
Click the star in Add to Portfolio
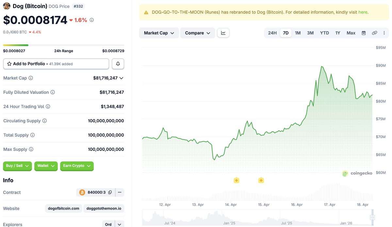[x=9, y=64]
